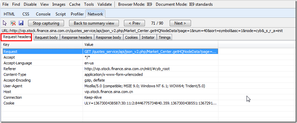Click the Mozilla/5.0 user agent value
This screenshot has width=297, height=123.
[x=145, y=86]
